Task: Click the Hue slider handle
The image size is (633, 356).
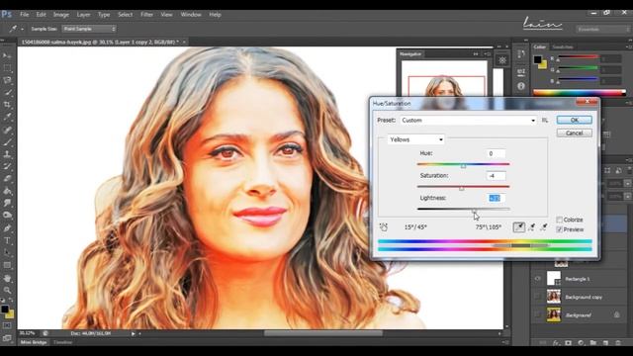Action: tap(464, 166)
